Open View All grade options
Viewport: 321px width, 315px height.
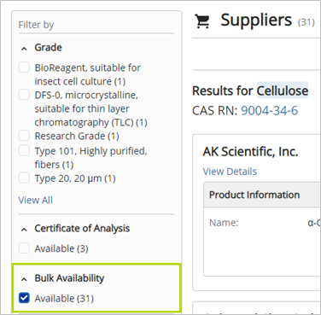[36, 200]
